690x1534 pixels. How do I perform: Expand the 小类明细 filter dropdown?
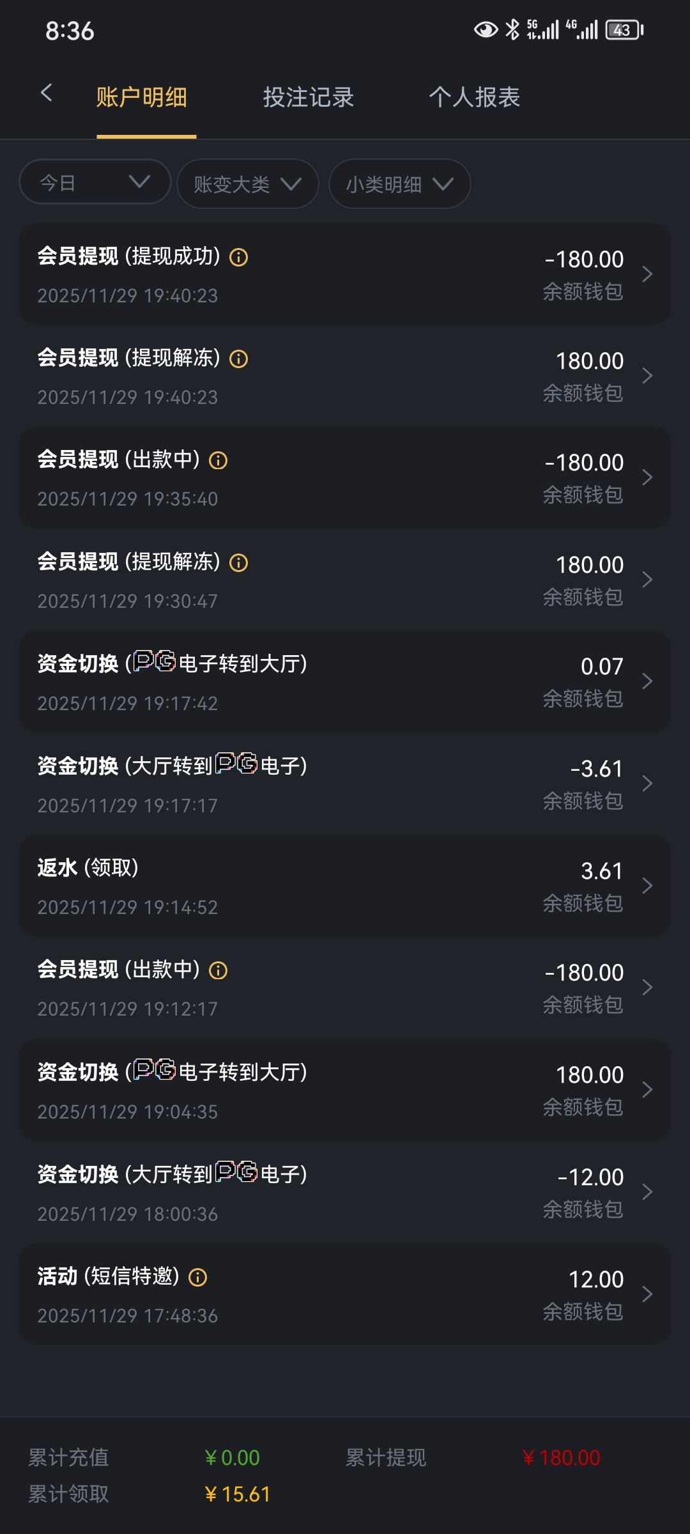pyautogui.click(x=399, y=184)
